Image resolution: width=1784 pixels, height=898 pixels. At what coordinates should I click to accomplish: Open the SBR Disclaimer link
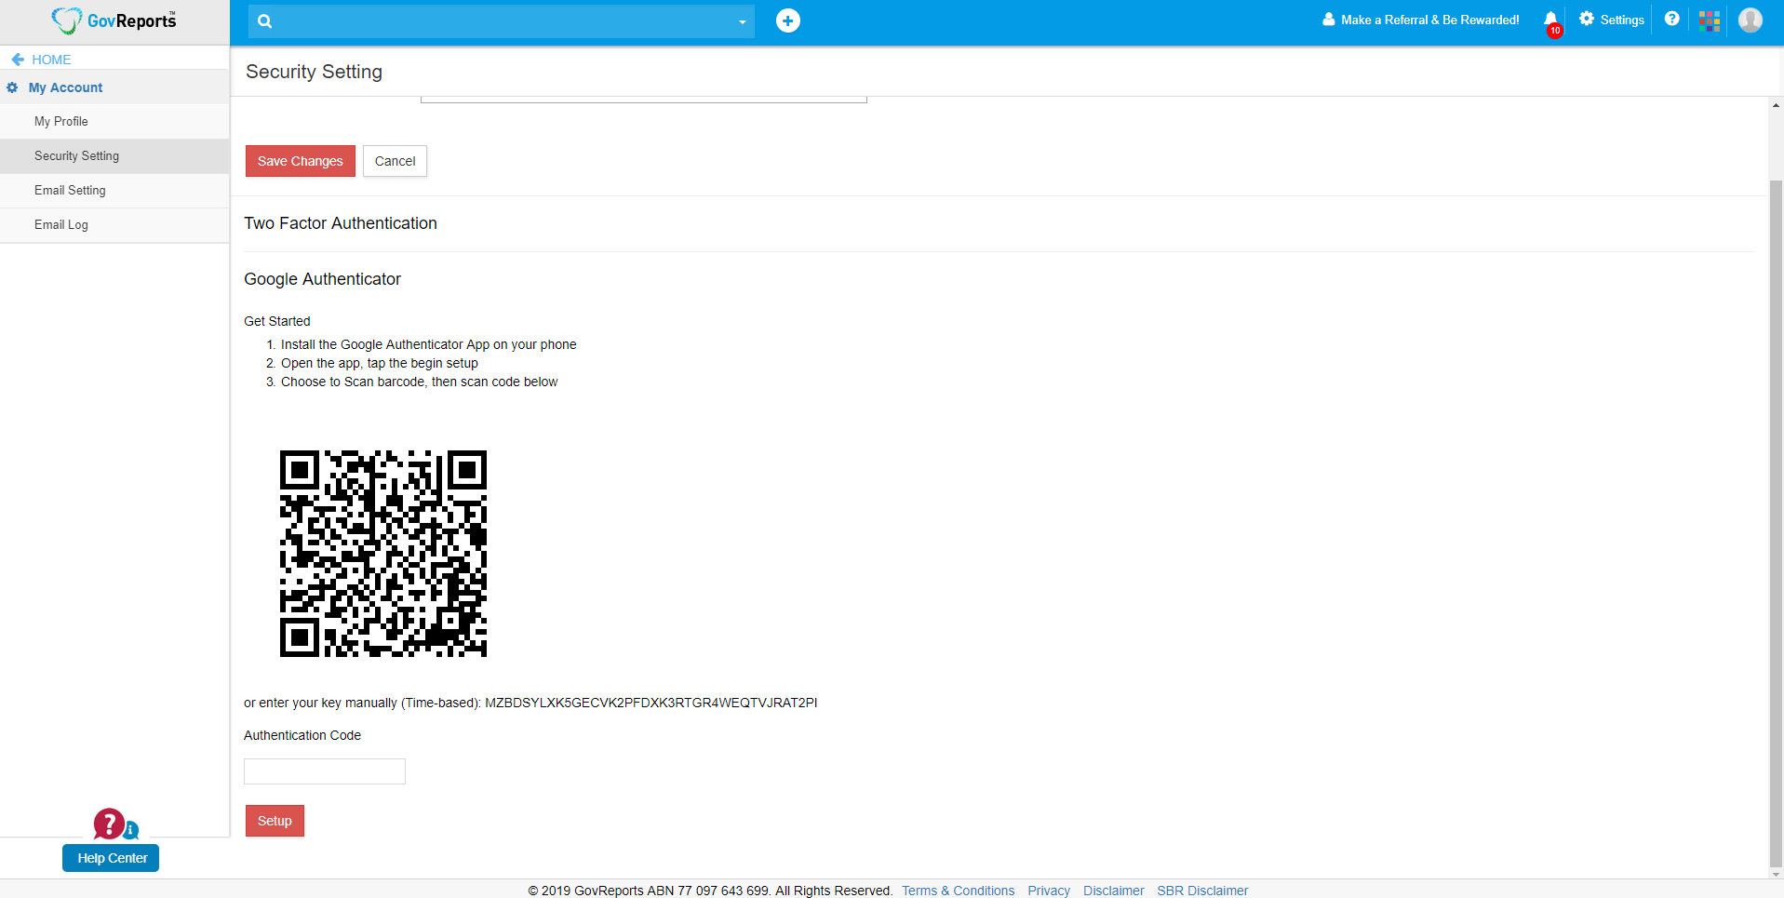[x=1202, y=891]
